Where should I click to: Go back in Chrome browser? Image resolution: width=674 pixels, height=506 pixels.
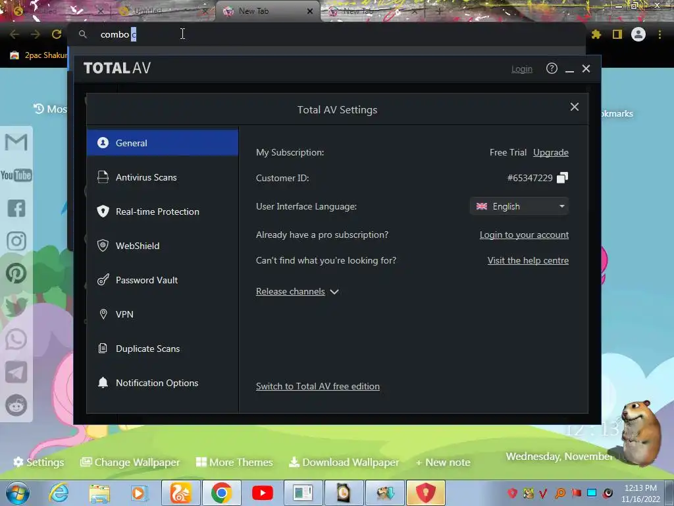pyautogui.click(x=14, y=34)
